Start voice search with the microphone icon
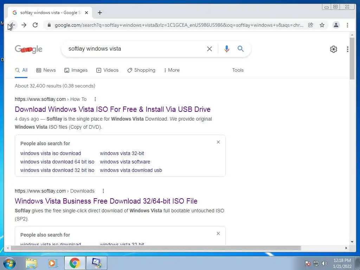Screen dimensions: 360x270 pos(227,49)
